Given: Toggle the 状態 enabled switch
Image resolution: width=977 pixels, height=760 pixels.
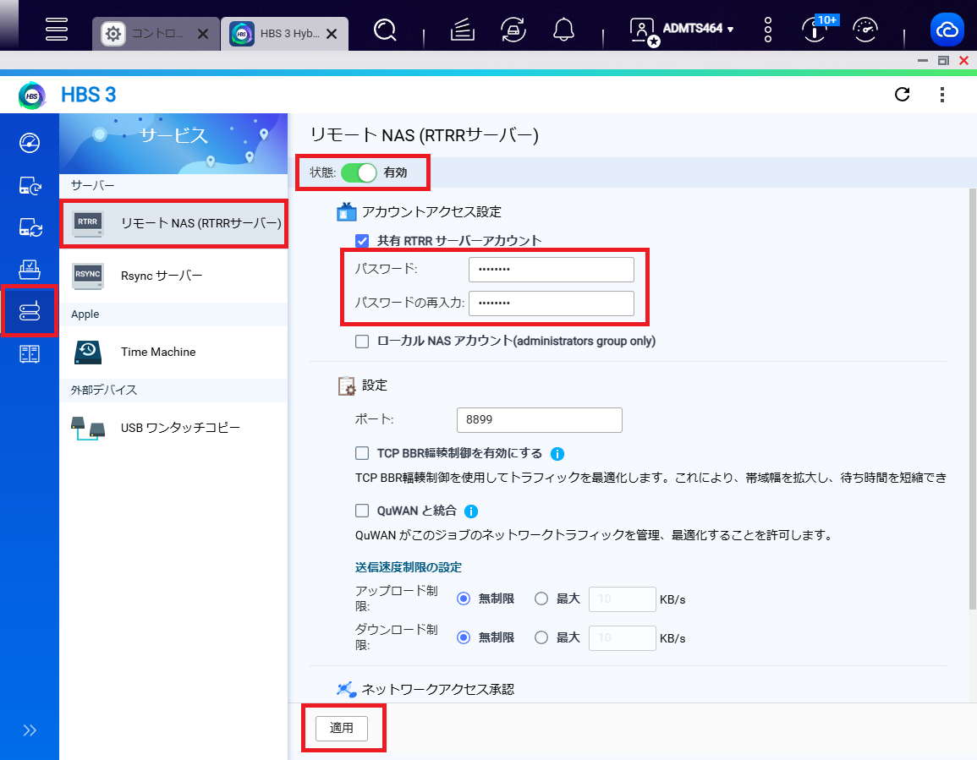Looking at the screenshot, I should coord(359,172).
